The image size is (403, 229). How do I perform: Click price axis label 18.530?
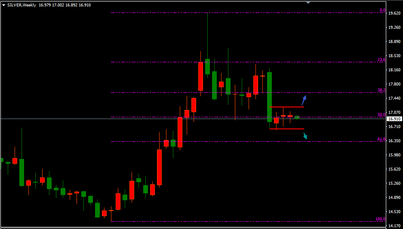pos(394,56)
